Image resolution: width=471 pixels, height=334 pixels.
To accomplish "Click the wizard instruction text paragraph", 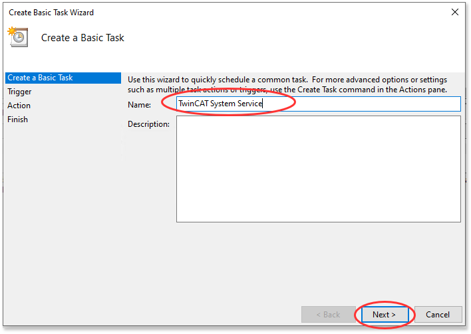I will [286, 84].
